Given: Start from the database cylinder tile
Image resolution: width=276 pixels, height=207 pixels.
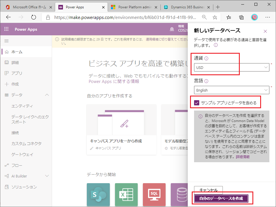Looking at the screenshot, I should point(179,195).
